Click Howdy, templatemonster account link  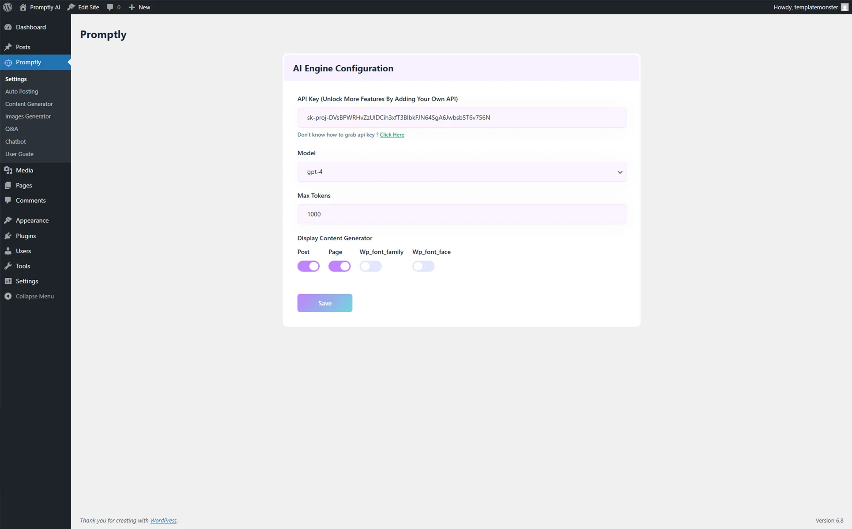(x=806, y=7)
